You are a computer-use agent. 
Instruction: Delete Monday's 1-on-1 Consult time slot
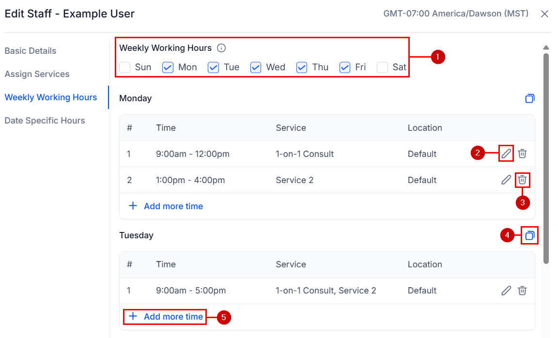pyautogui.click(x=522, y=154)
